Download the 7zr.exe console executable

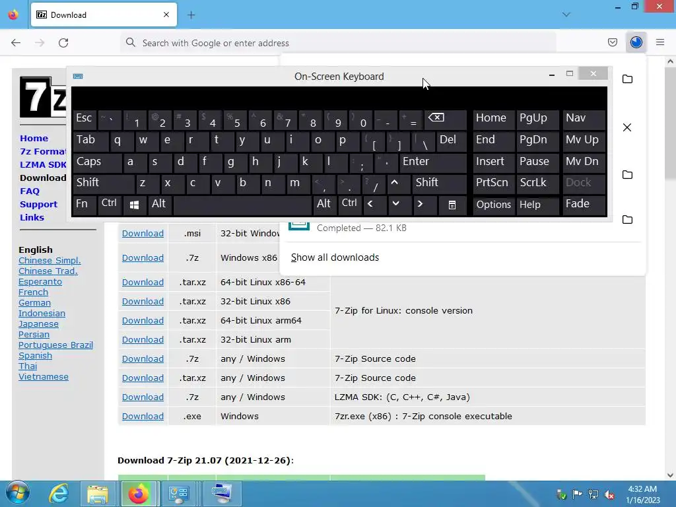click(x=143, y=416)
